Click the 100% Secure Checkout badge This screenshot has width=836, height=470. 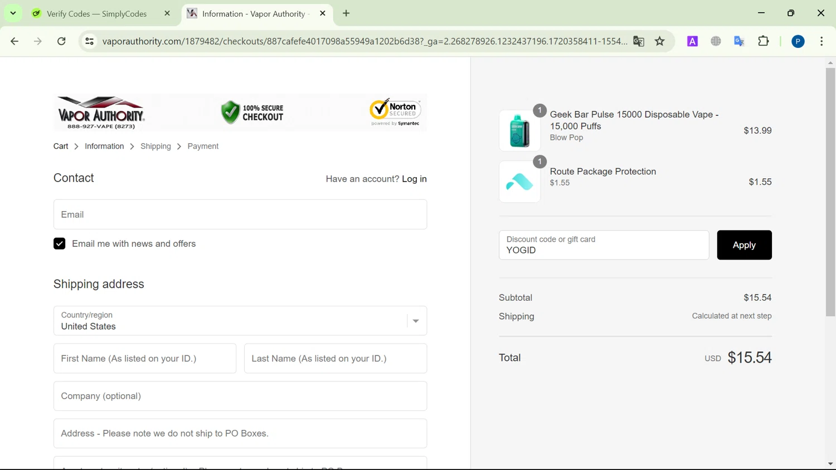coord(252,112)
